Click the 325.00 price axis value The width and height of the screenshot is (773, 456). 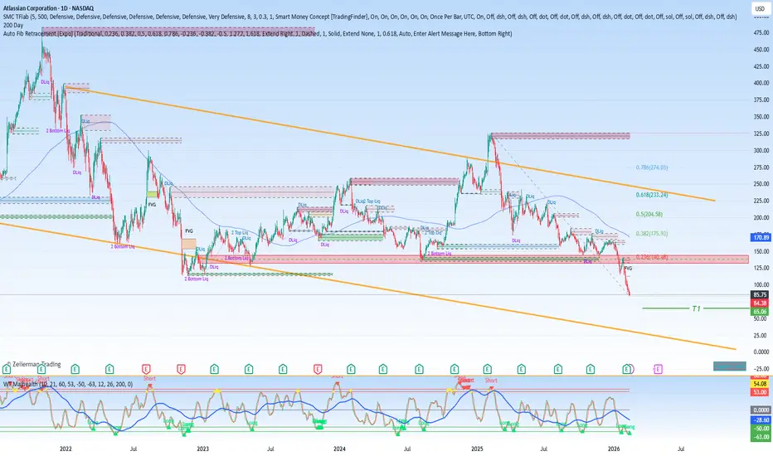point(761,133)
